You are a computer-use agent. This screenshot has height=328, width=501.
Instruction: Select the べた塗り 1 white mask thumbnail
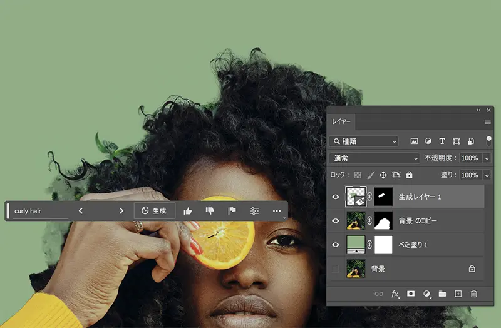coord(383,245)
